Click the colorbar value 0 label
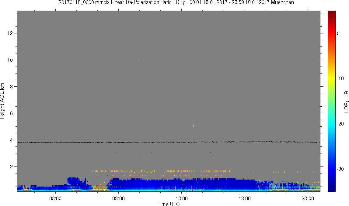Image resolution: width=349 pixels, height=206 pixels. coord(338,33)
